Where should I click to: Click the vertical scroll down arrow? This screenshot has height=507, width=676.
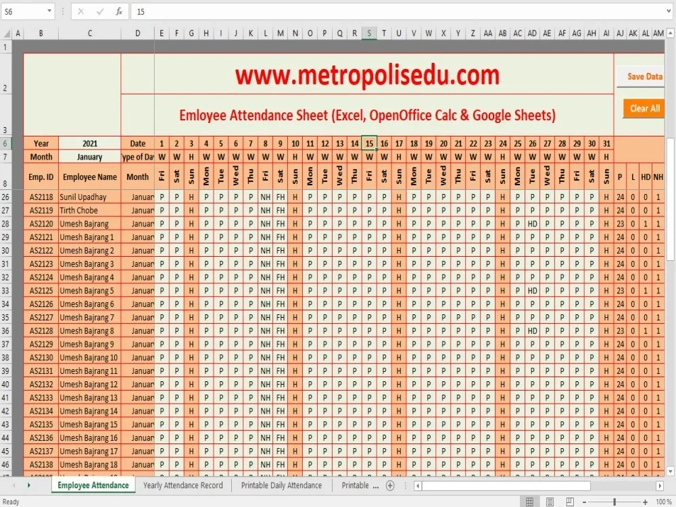tap(670, 470)
